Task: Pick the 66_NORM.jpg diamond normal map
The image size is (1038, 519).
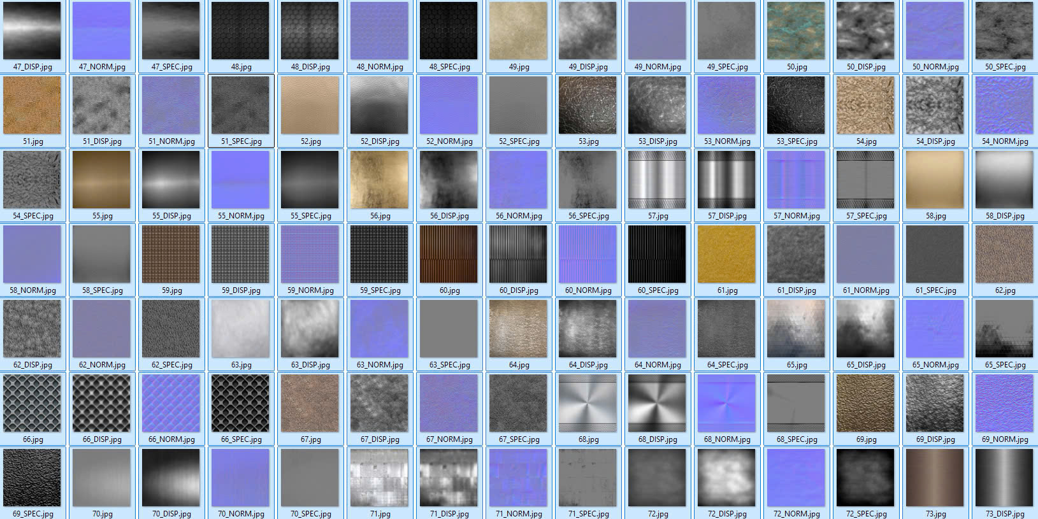Action: [x=171, y=403]
